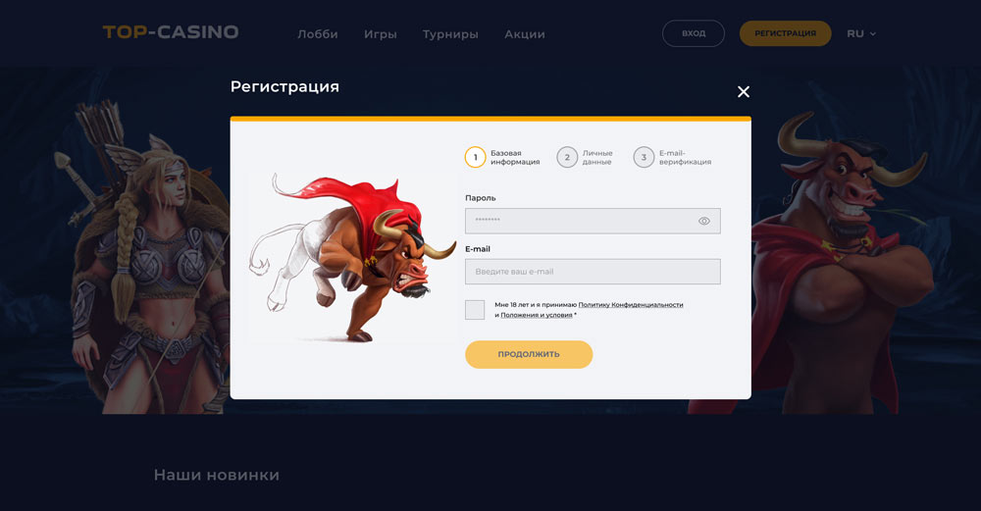
Task: Open the Лобби menu item
Action: (318, 34)
